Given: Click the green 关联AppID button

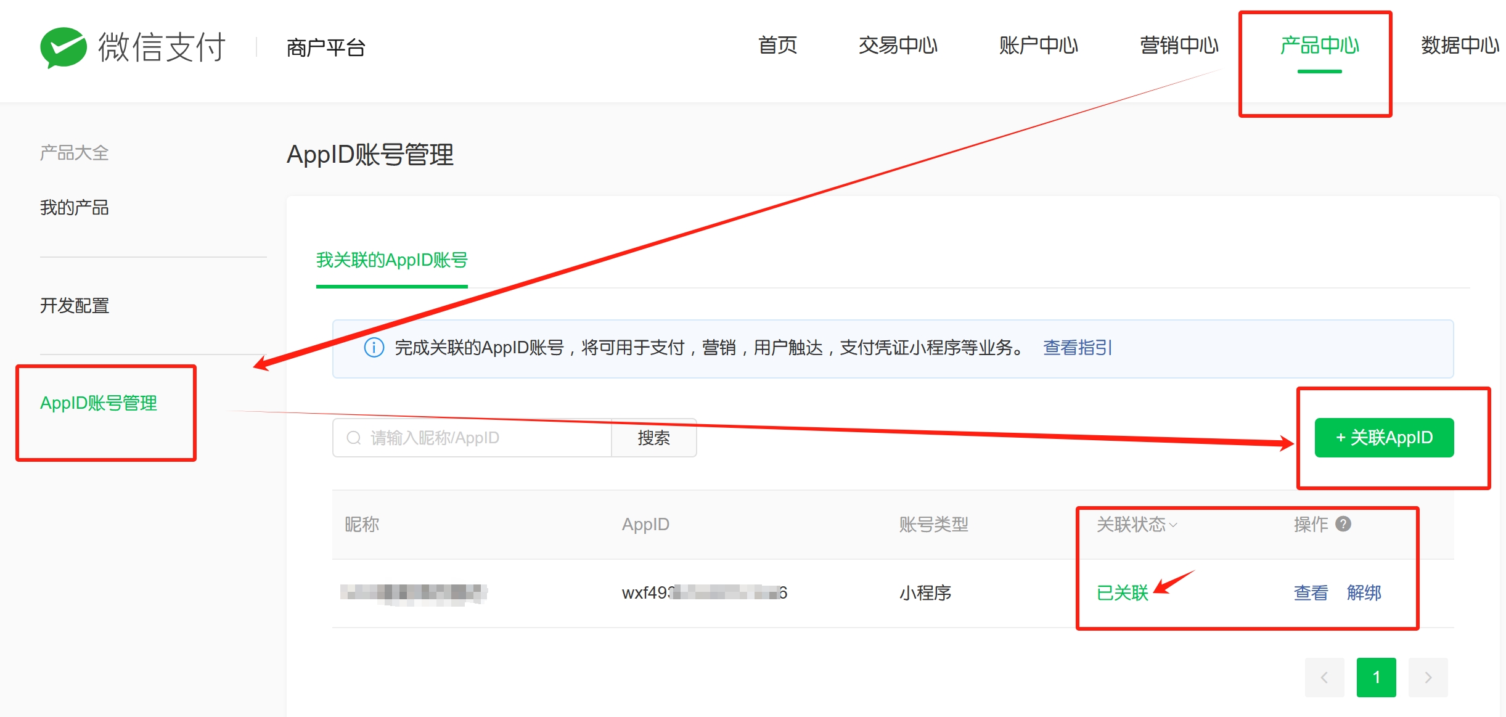Looking at the screenshot, I should [x=1384, y=438].
